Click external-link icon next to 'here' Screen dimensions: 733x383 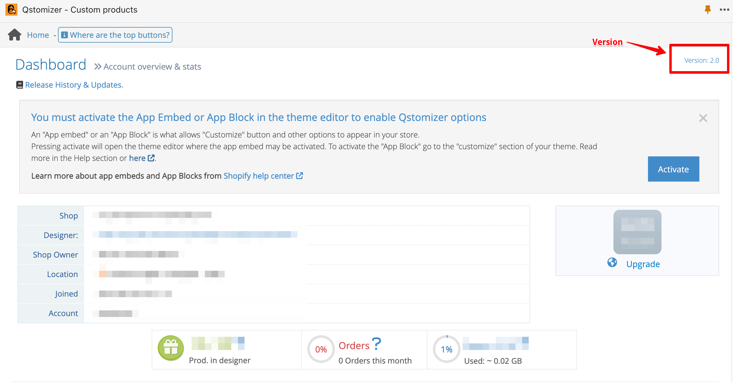(x=151, y=158)
